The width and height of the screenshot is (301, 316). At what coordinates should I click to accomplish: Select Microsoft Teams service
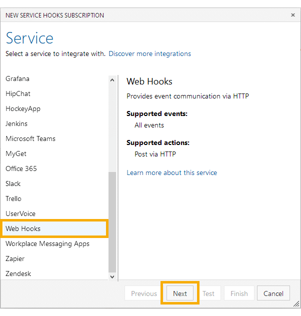coord(54,138)
